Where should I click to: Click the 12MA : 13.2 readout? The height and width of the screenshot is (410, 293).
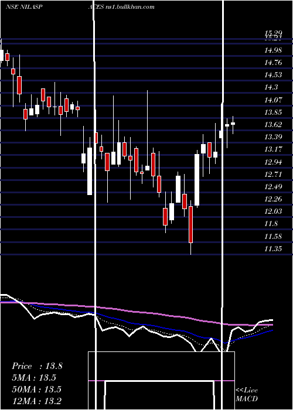coord(36,401)
